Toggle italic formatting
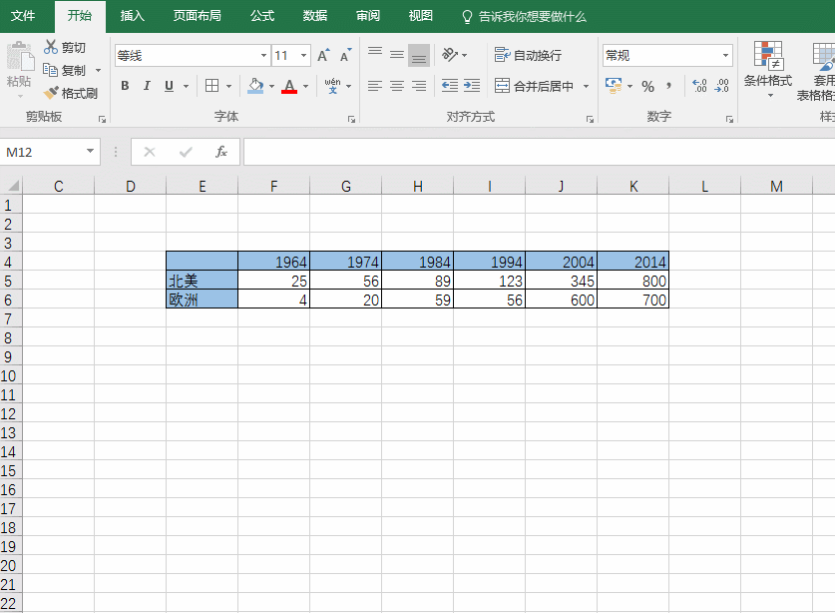This screenshot has height=613, width=835. [x=147, y=86]
